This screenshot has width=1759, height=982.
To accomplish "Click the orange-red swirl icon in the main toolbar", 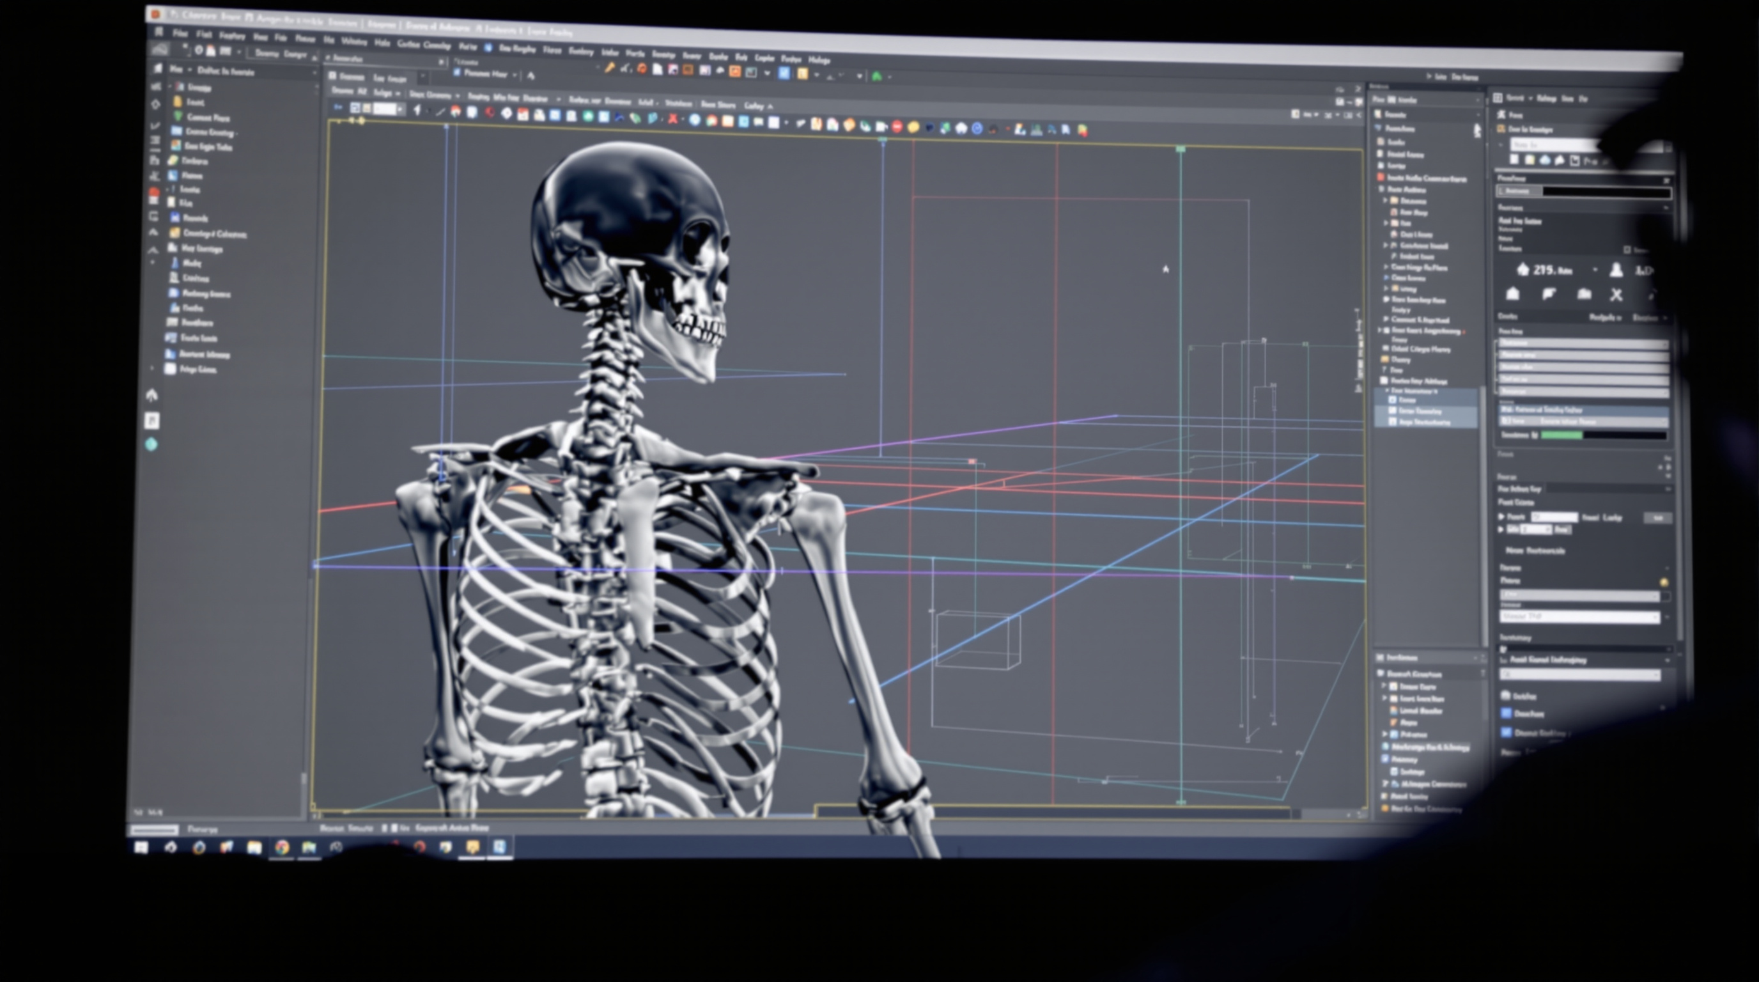I will [642, 68].
